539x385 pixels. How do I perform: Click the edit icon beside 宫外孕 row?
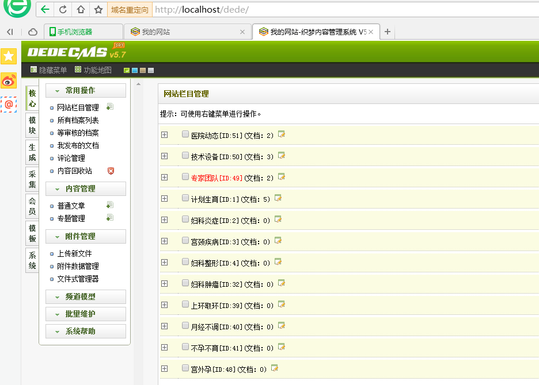[x=275, y=368]
